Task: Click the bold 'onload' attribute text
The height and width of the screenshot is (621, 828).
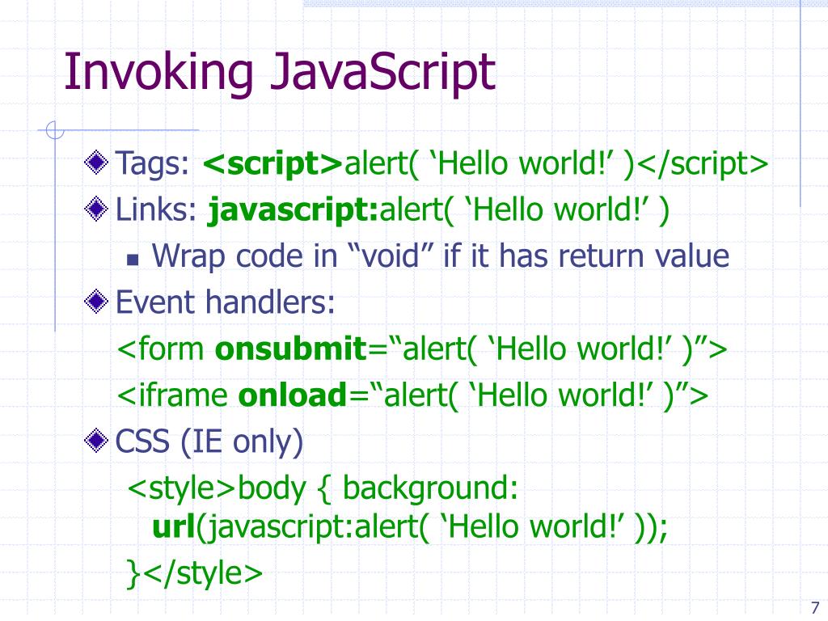Action: coord(292,395)
